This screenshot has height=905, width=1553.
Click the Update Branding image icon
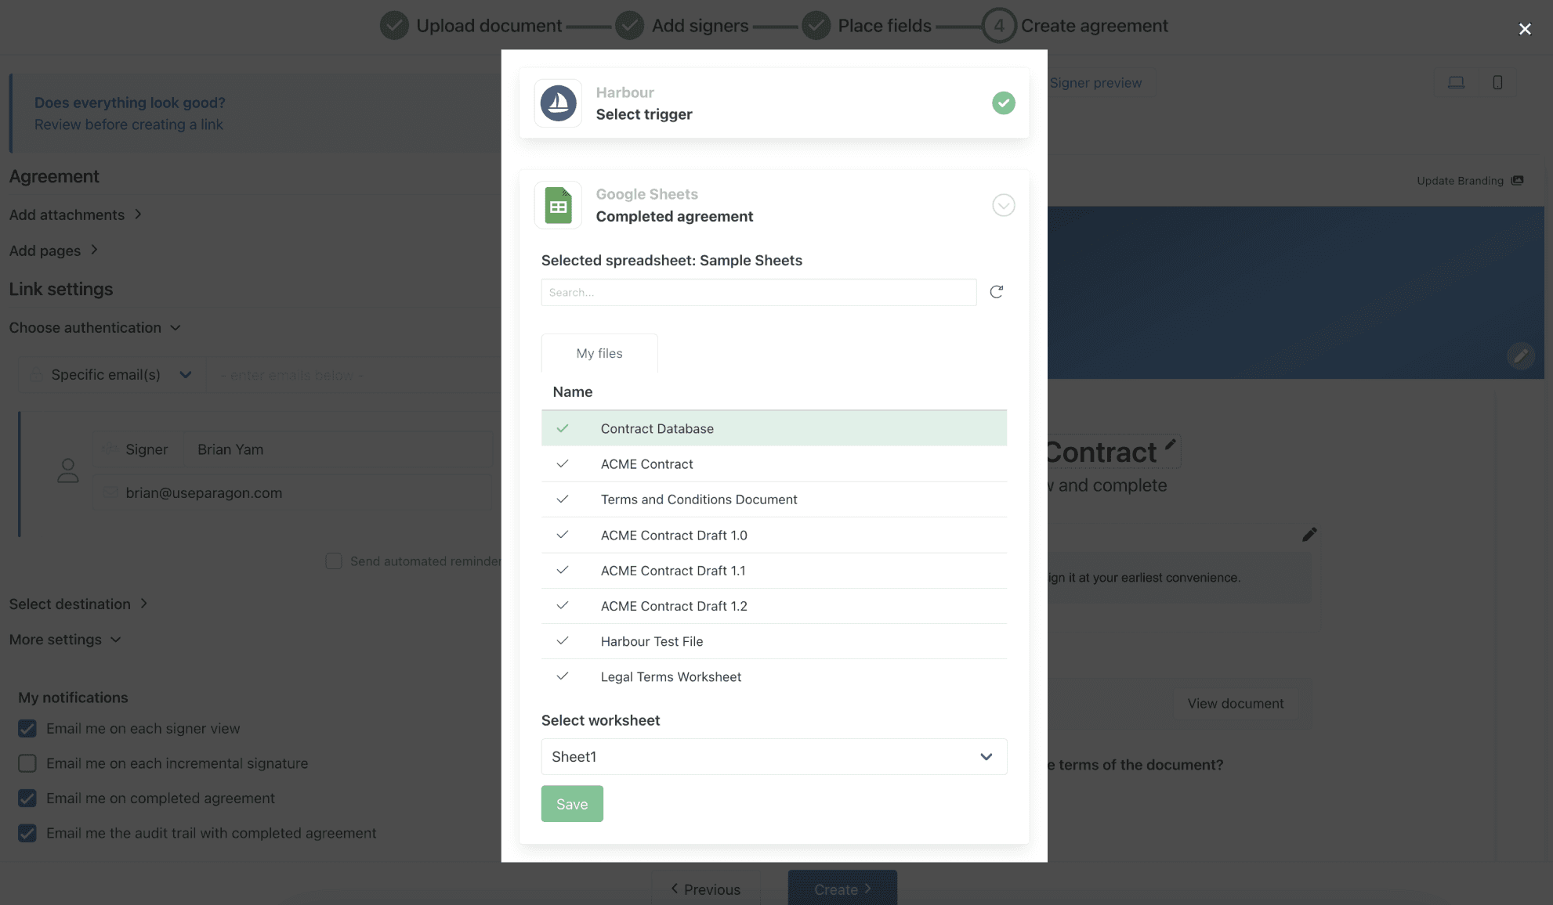[x=1518, y=181]
